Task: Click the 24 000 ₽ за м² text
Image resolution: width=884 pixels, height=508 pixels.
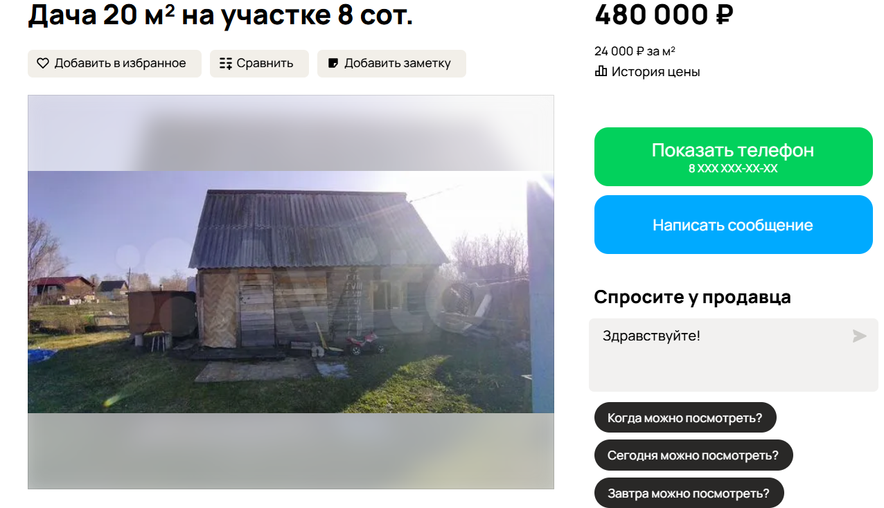Action: tap(635, 51)
